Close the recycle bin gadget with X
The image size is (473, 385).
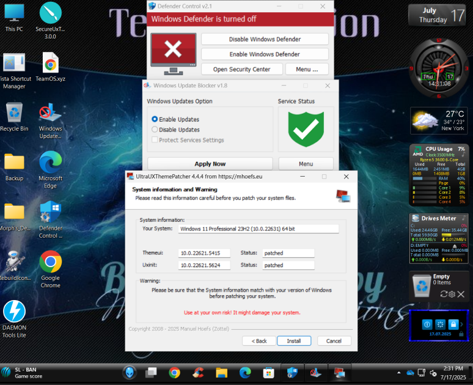(x=461, y=294)
